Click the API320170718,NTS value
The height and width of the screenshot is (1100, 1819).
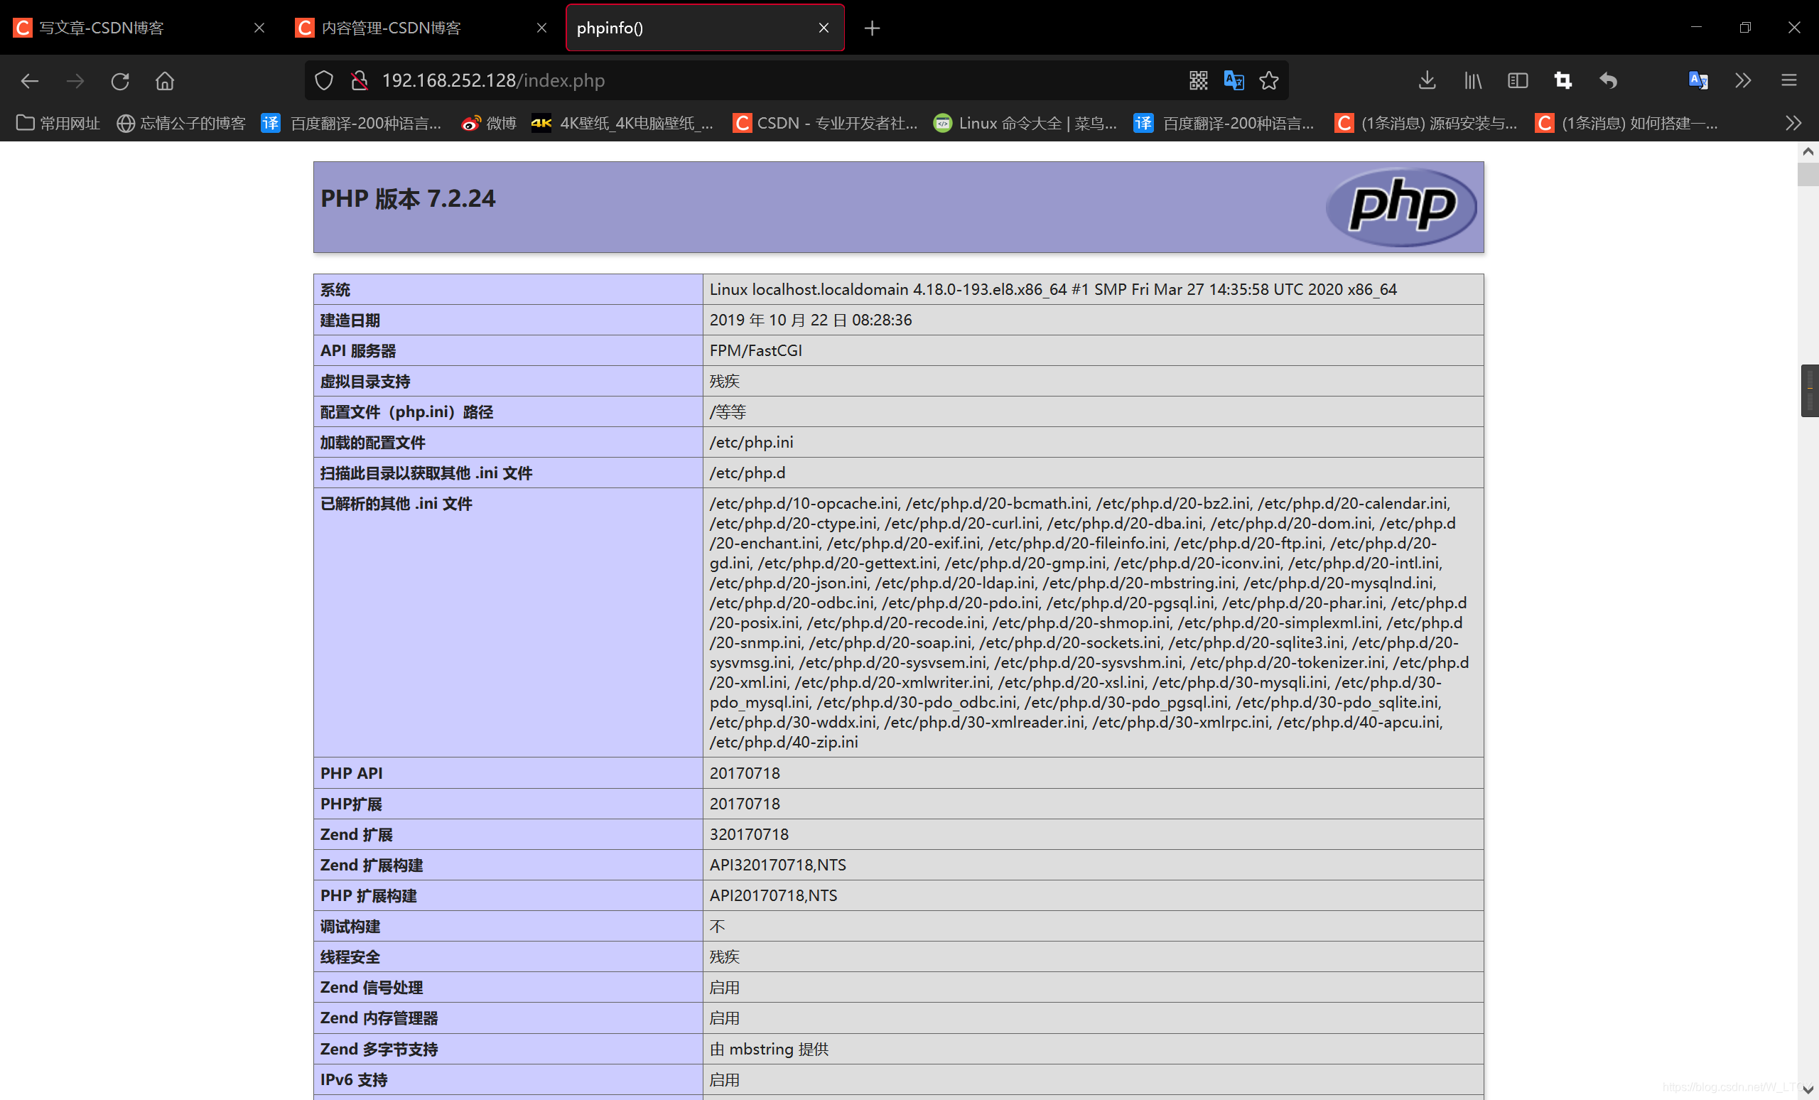click(778, 865)
